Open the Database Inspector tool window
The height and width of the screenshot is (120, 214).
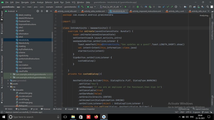(85, 109)
